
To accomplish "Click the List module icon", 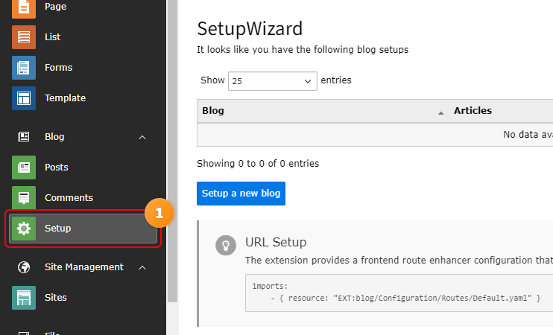I will coord(24,36).
